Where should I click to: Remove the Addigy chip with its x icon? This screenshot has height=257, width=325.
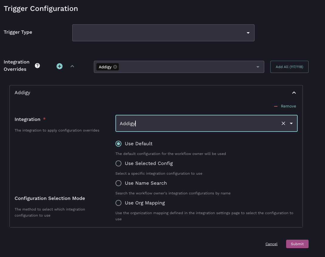[115, 67]
